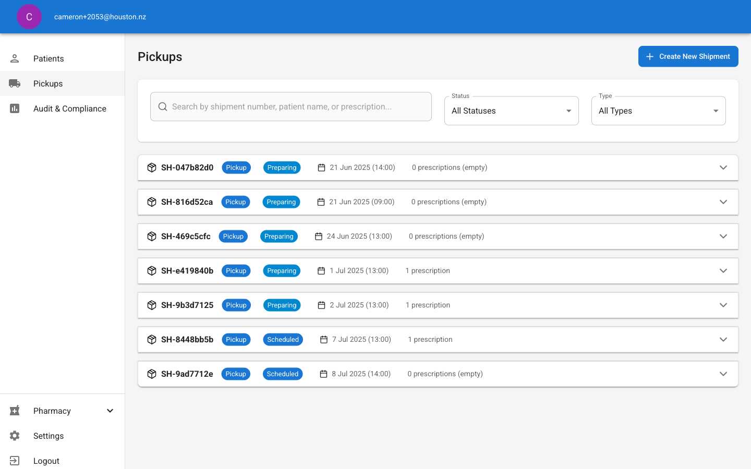Screen dimensions: 751x469
Task: Expand shipment SH-e419840b details chevron
Action: [x=723, y=270]
